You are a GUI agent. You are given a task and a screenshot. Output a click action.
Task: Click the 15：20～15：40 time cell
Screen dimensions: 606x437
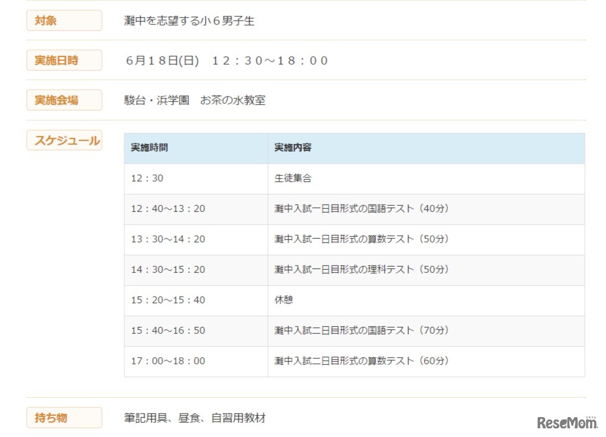pos(196,301)
